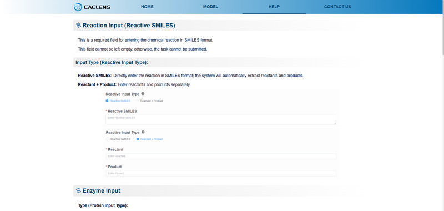The height and width of the screenshot is (211, 444).
Task: Click the help icon beside second Reactive Input Type
Action: click(143, 132)
